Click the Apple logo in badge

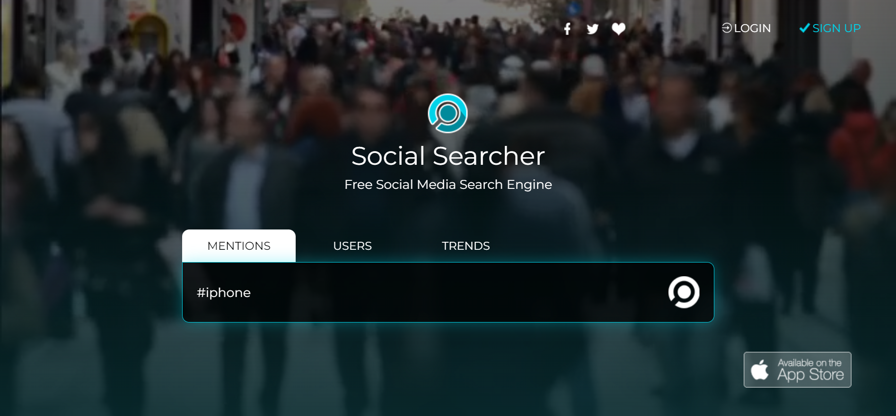pyautogui.click(x=760, y=370)
